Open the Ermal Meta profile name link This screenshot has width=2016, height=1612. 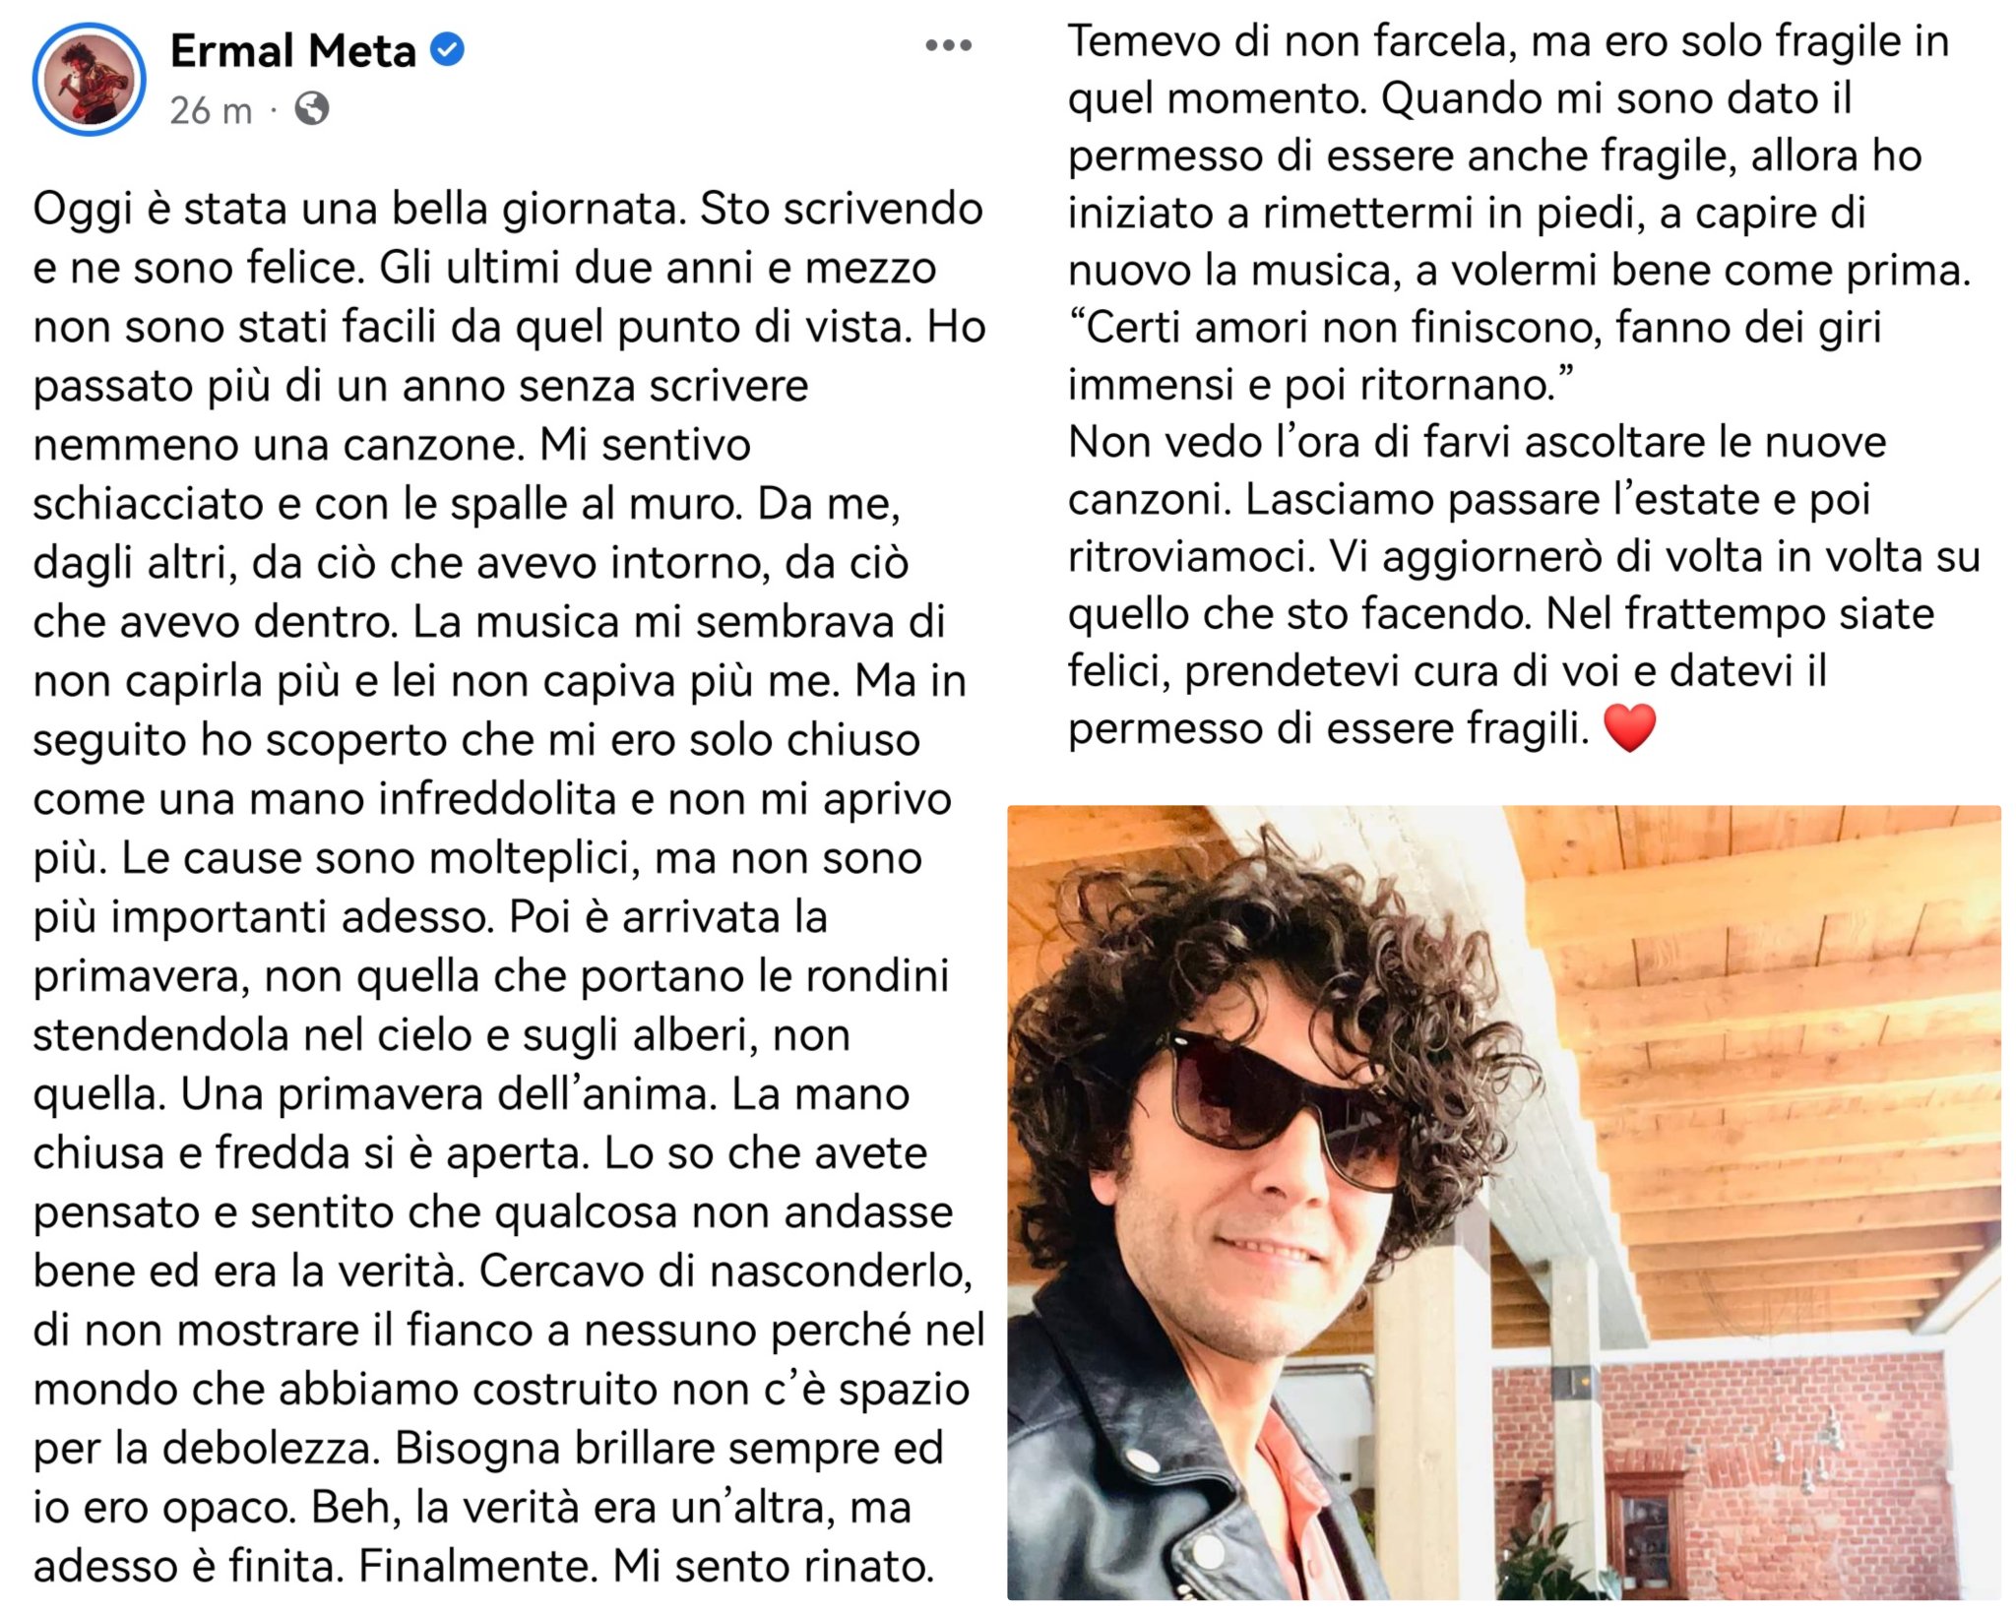pyautogui.click(x=292, y=50)
